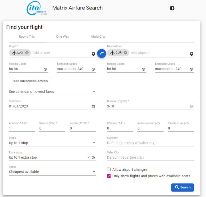Open help for origin Routing Codes
The width and height of the screenshot is (206, 197).
coord(45,69)
